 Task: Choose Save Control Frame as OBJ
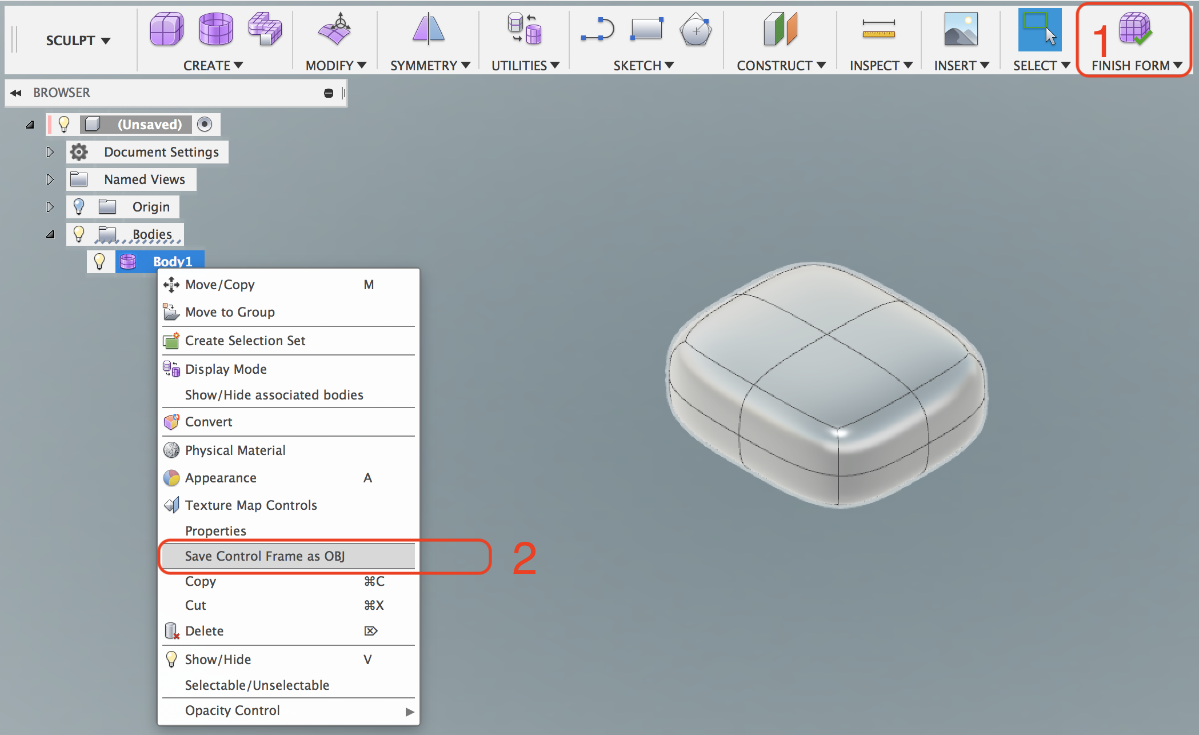coord(265,556)
